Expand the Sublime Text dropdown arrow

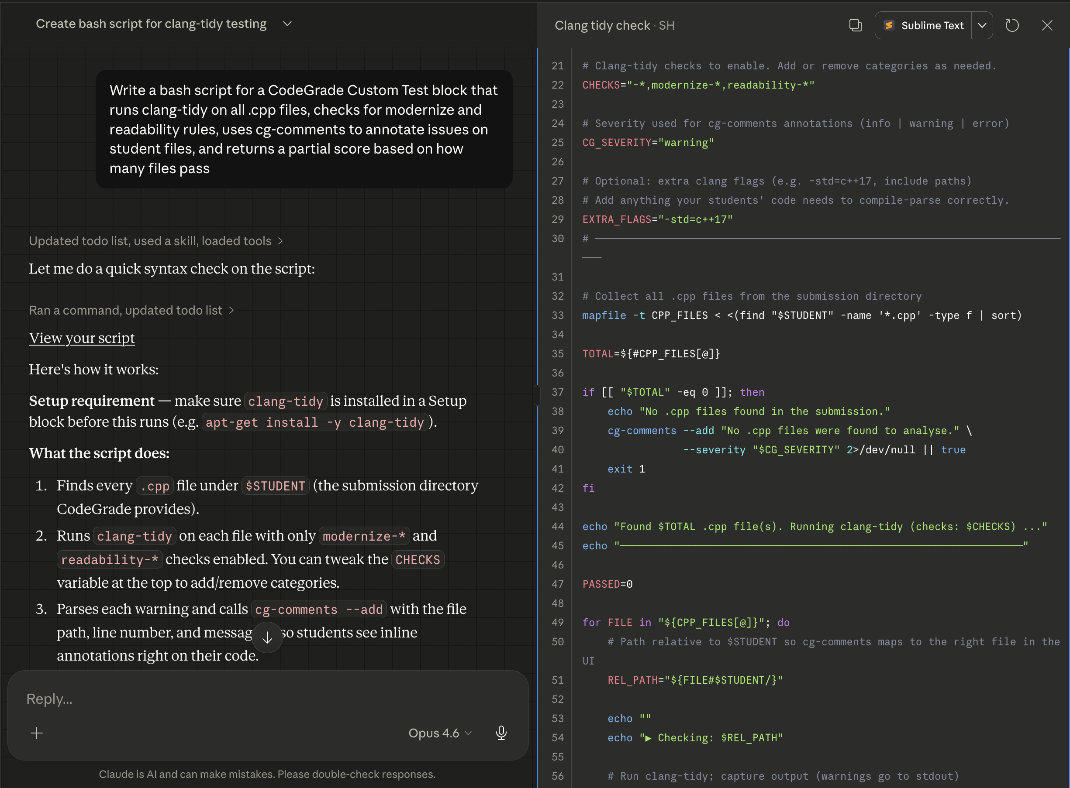(982, 25)
